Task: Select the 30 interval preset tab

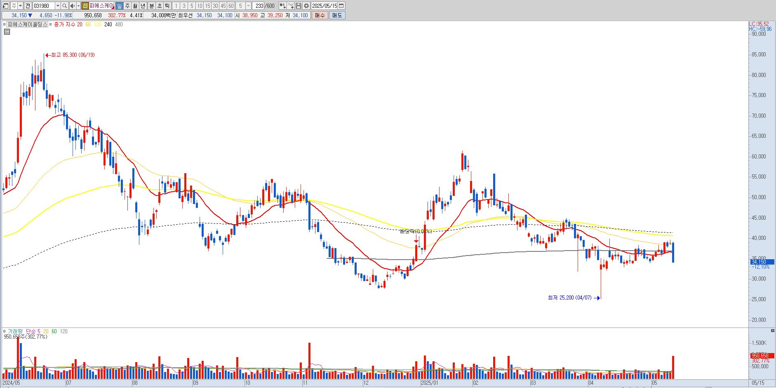Action: (215, 6)
